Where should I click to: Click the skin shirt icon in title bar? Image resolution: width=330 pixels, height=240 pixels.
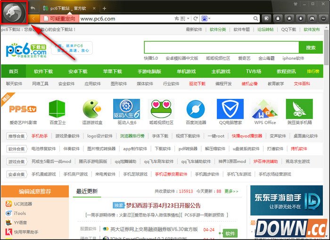click(x=296, y=4)
